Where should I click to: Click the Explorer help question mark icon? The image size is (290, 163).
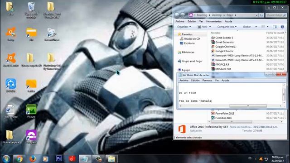pos(282,27)
